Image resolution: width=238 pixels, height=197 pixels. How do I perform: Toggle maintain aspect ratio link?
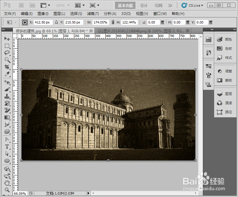(x=113, y=22)
